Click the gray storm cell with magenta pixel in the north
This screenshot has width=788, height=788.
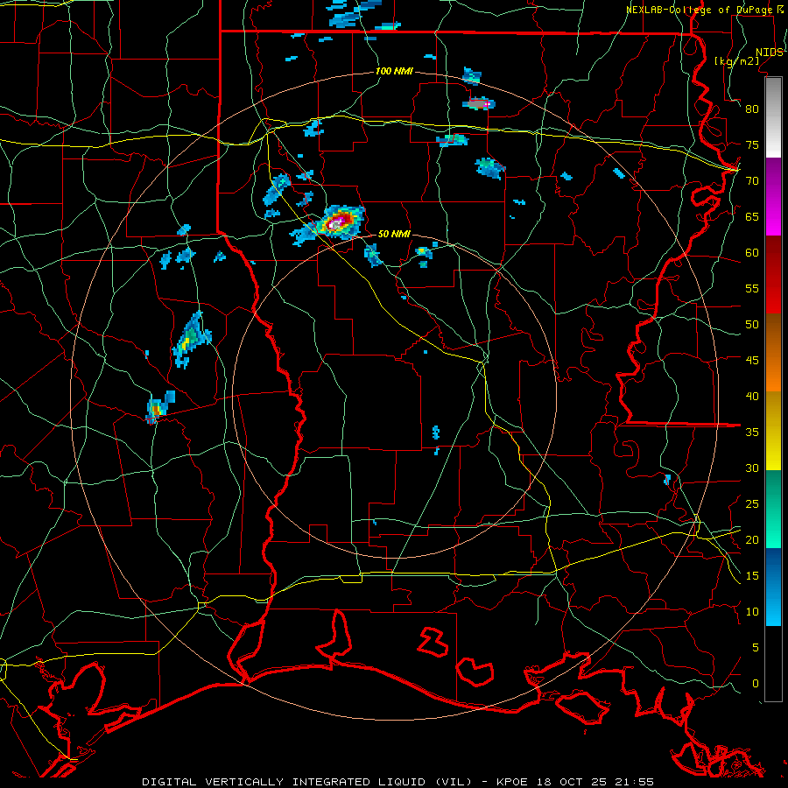point(478,103)
